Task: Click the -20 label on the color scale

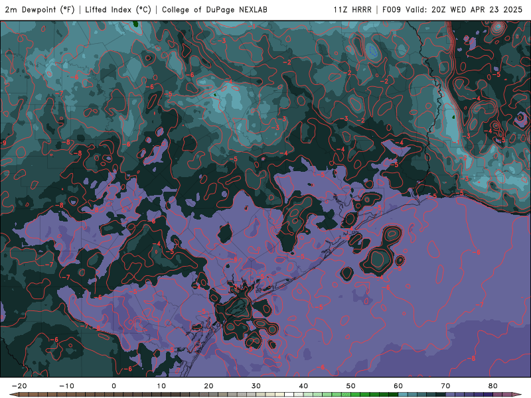Action: 19,386
